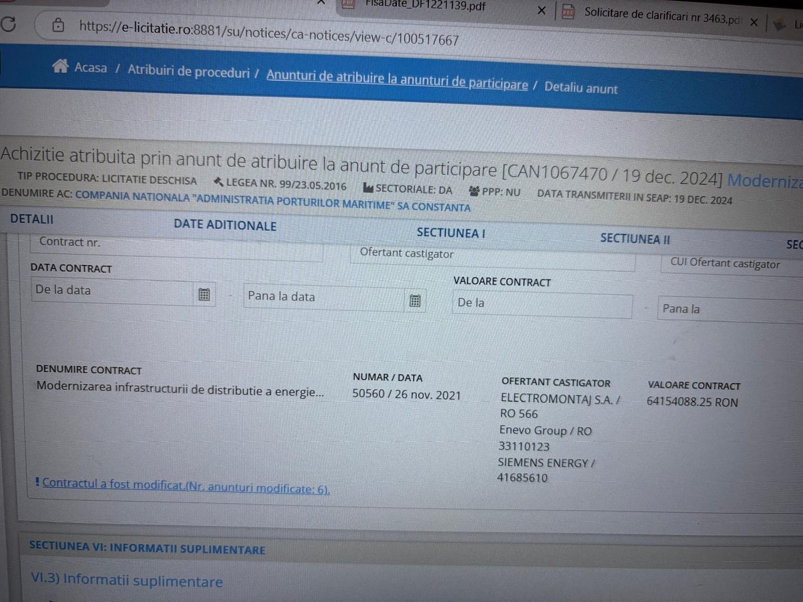Click SECTIUNEA VI: INFORMATII SUPLIMENTARE header
The height and width of the screenshot is (602, 803).
point(147,547)
